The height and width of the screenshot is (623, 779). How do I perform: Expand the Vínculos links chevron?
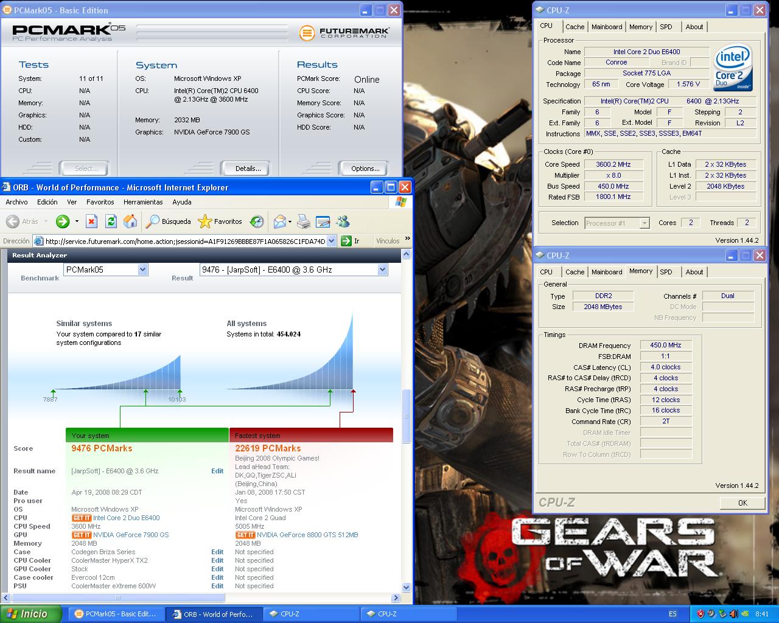[407, 238]
